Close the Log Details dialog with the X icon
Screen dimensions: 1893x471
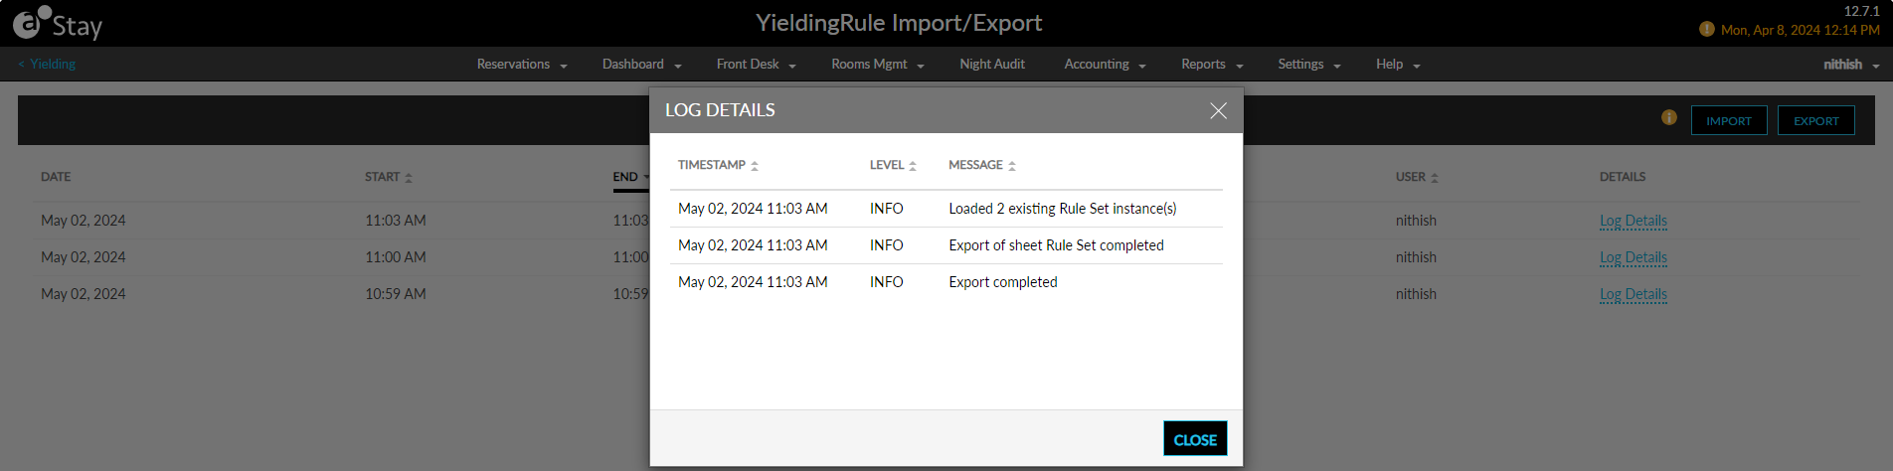(1218, 110)
